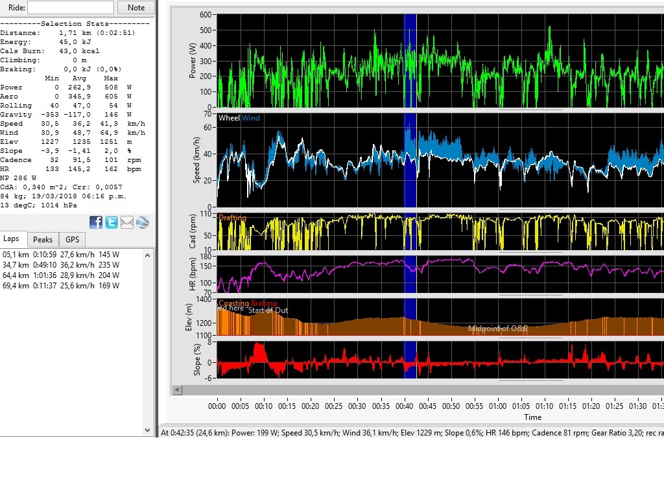Open the ride in Google Earth
This screenshot has width=664, height=499.
(x=142, y=222)
